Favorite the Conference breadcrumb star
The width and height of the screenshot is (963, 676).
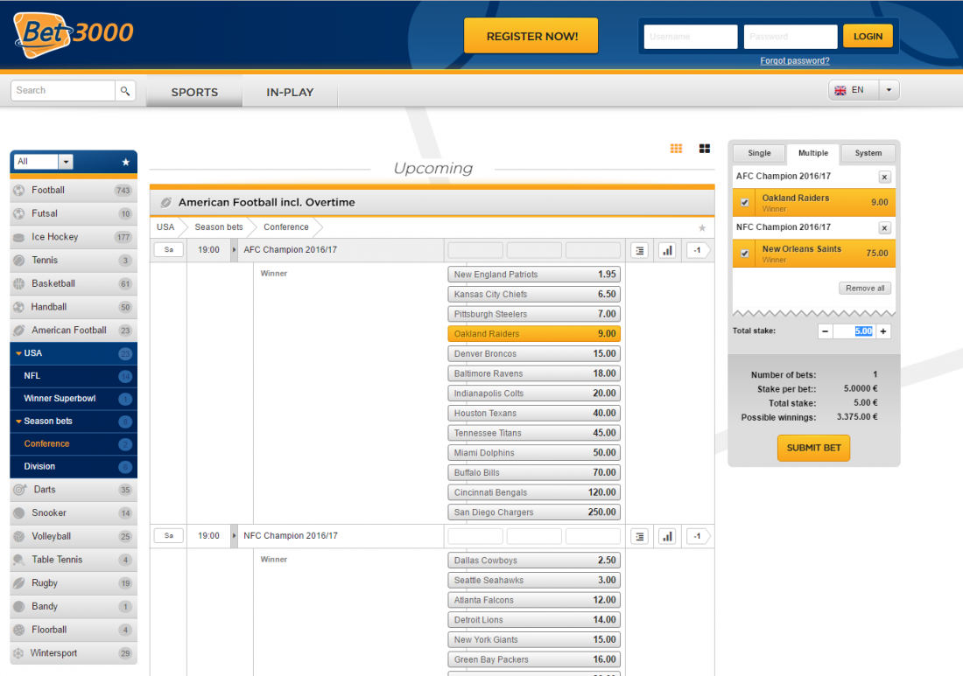[x=702, y=228]
